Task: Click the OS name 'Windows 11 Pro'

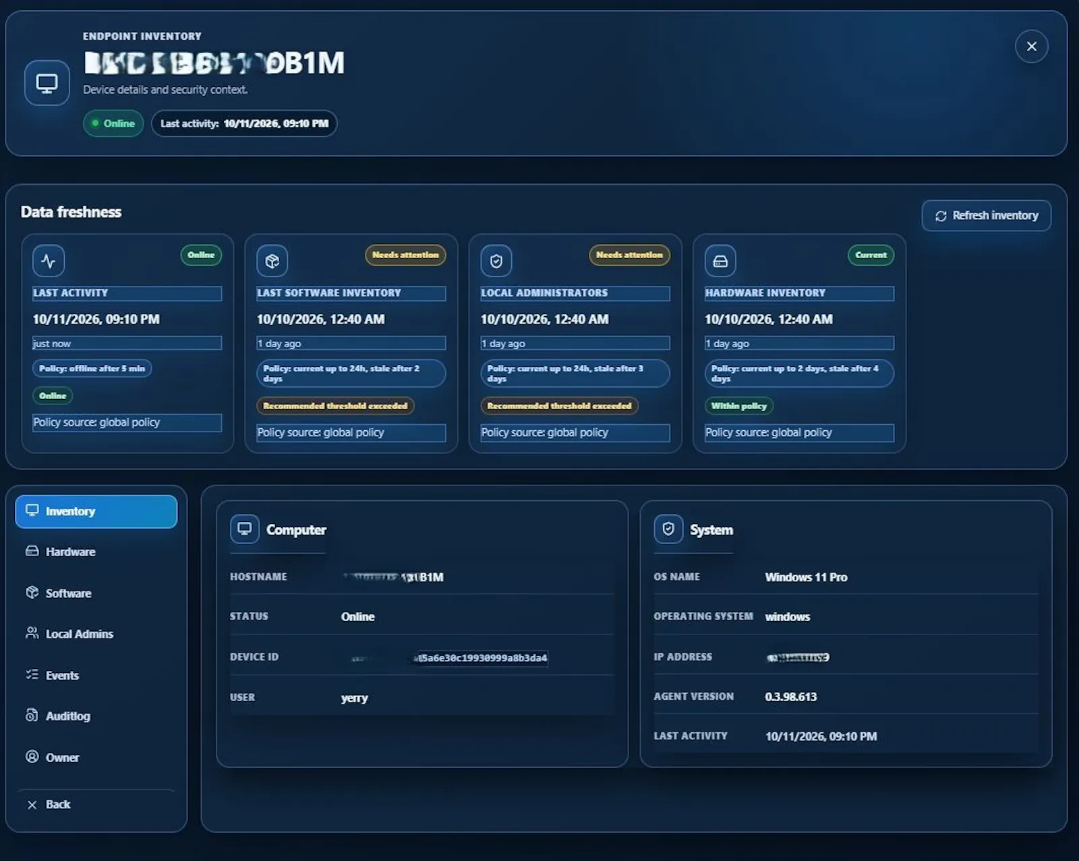Action: click(x=807, y=577)
